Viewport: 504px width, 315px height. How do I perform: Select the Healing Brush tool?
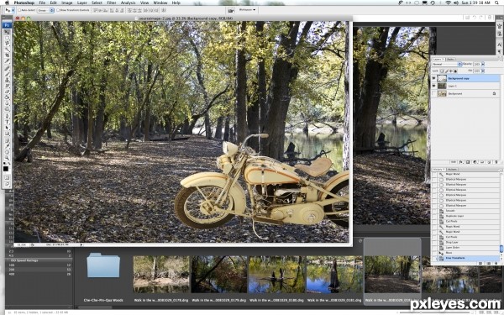(x=7, y=68)
